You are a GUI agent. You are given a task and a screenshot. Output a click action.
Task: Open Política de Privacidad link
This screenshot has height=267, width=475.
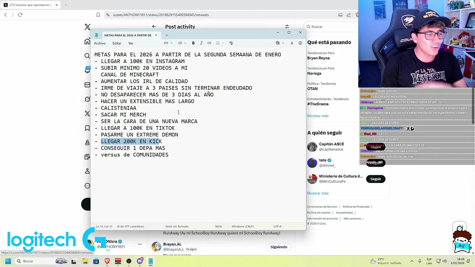(x=356, y=207)
